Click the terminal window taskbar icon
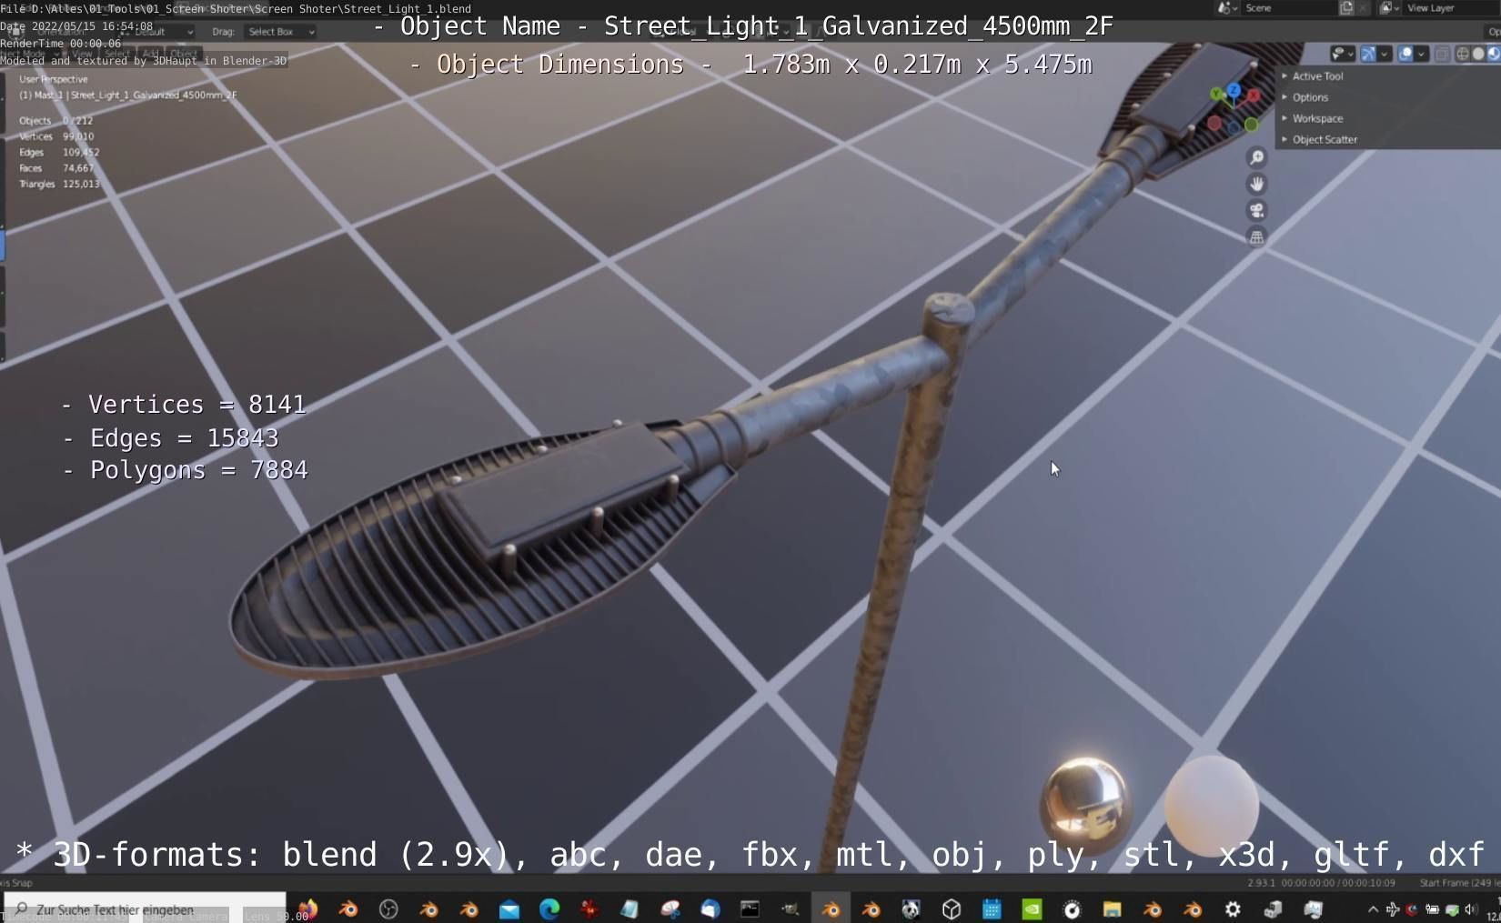Image resolution: width=1501 pixels, height=923 pixels. point(750,908)
